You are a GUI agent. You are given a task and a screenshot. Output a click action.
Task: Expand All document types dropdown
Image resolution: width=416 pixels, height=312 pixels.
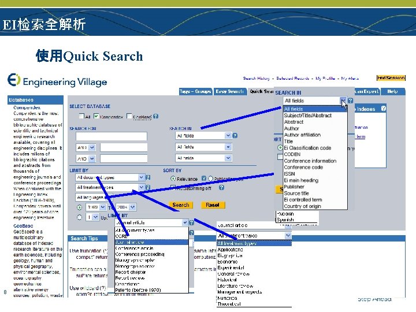click(110, 177)
